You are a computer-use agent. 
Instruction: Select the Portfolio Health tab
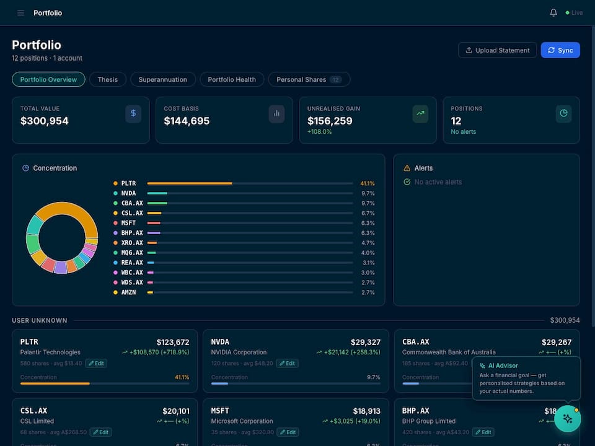pyautogui.click(x=232, y=79)
